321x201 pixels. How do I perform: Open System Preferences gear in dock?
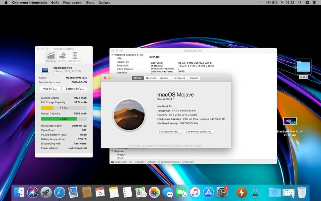[222, 193]
